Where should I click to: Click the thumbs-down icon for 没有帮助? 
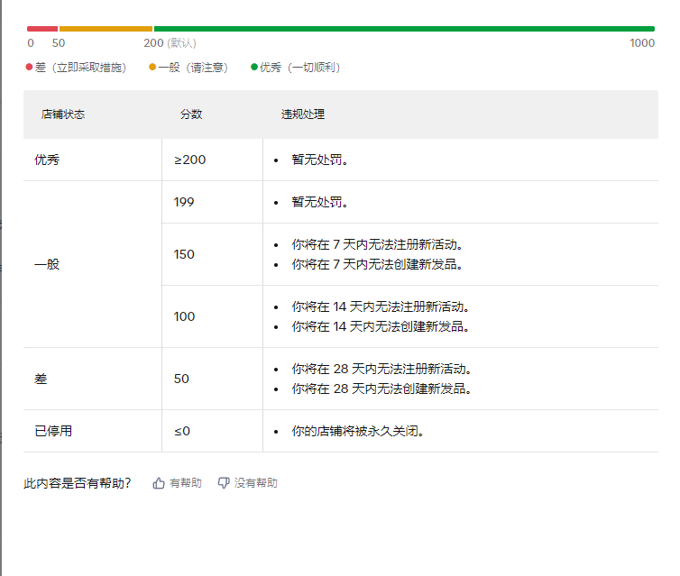224,483
